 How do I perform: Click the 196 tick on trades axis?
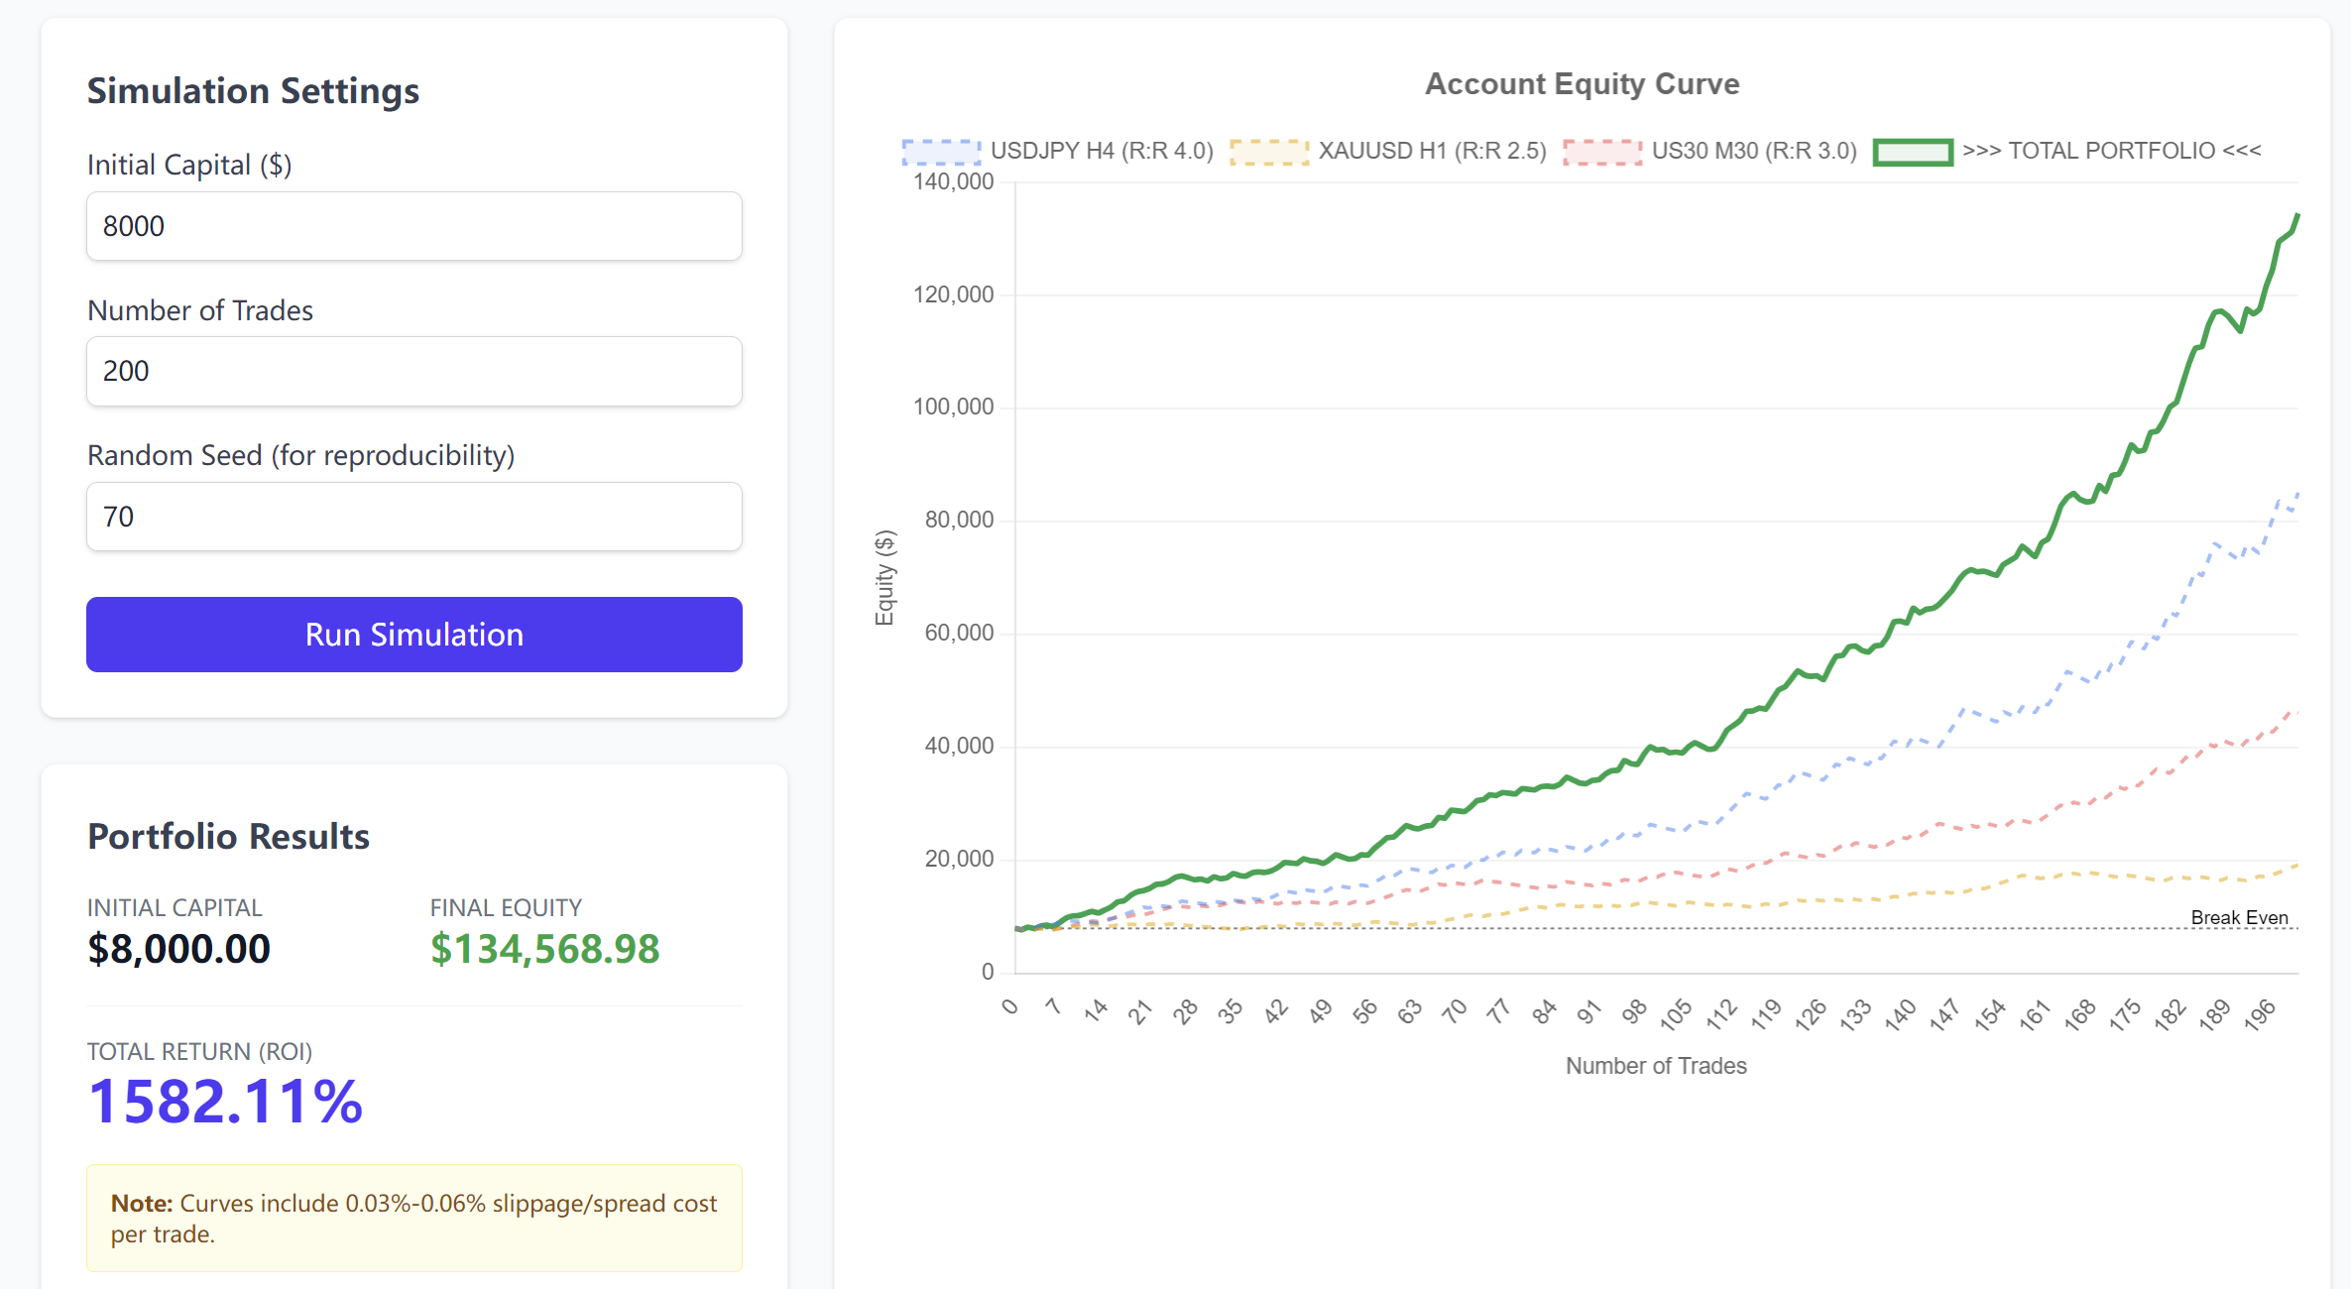pos(2260,1014)
